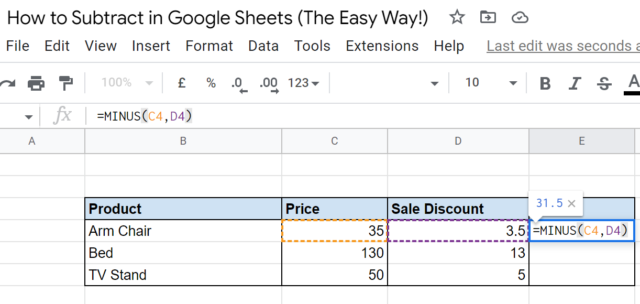Open the Help menu

click(449, 46)
